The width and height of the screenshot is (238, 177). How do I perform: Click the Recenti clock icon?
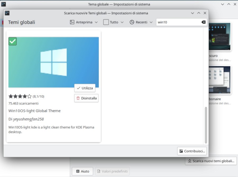pos(132,22)
